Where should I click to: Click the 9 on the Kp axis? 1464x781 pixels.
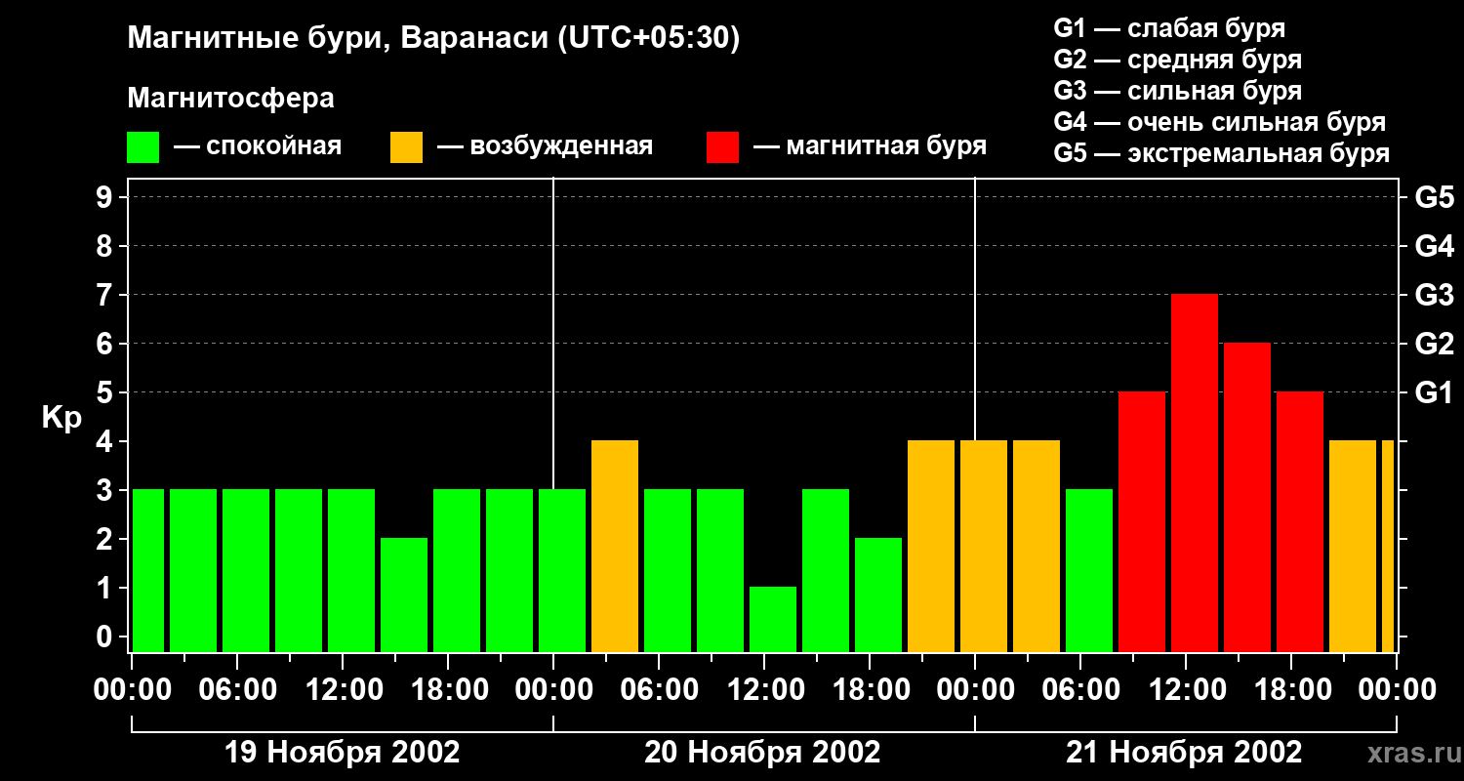pyautogui.click(x=106, y=197)
